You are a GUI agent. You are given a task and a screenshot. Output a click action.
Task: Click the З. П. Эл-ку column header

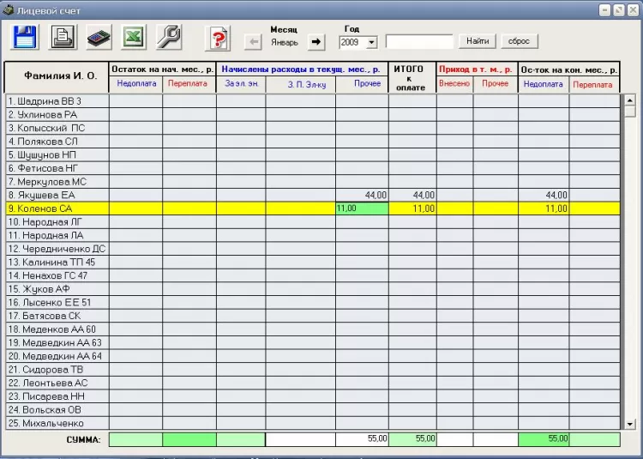pyautogui.click(x=301, y=84)
